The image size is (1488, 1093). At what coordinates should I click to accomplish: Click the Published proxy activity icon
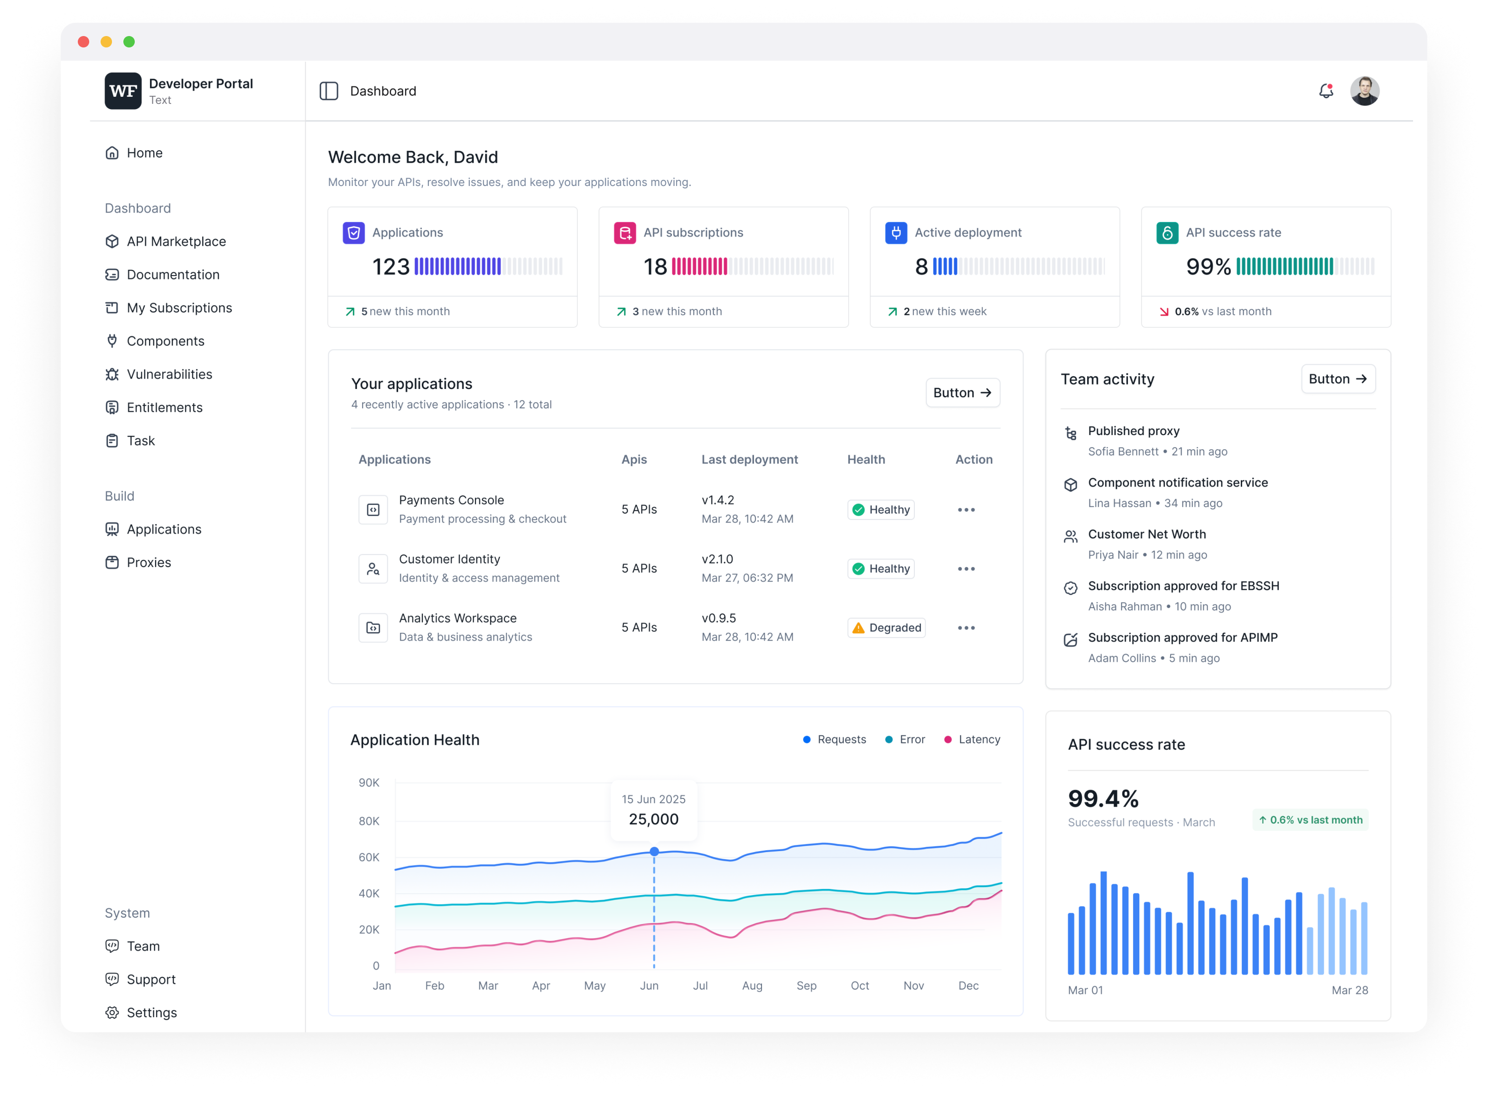point(1070,434)
